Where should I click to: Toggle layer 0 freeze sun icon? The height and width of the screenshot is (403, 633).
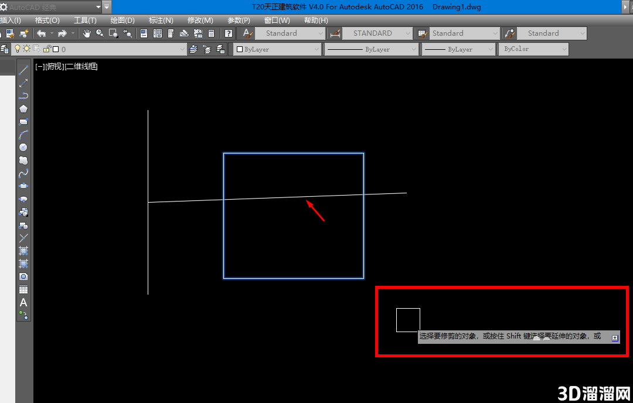[x=26, y=49]
